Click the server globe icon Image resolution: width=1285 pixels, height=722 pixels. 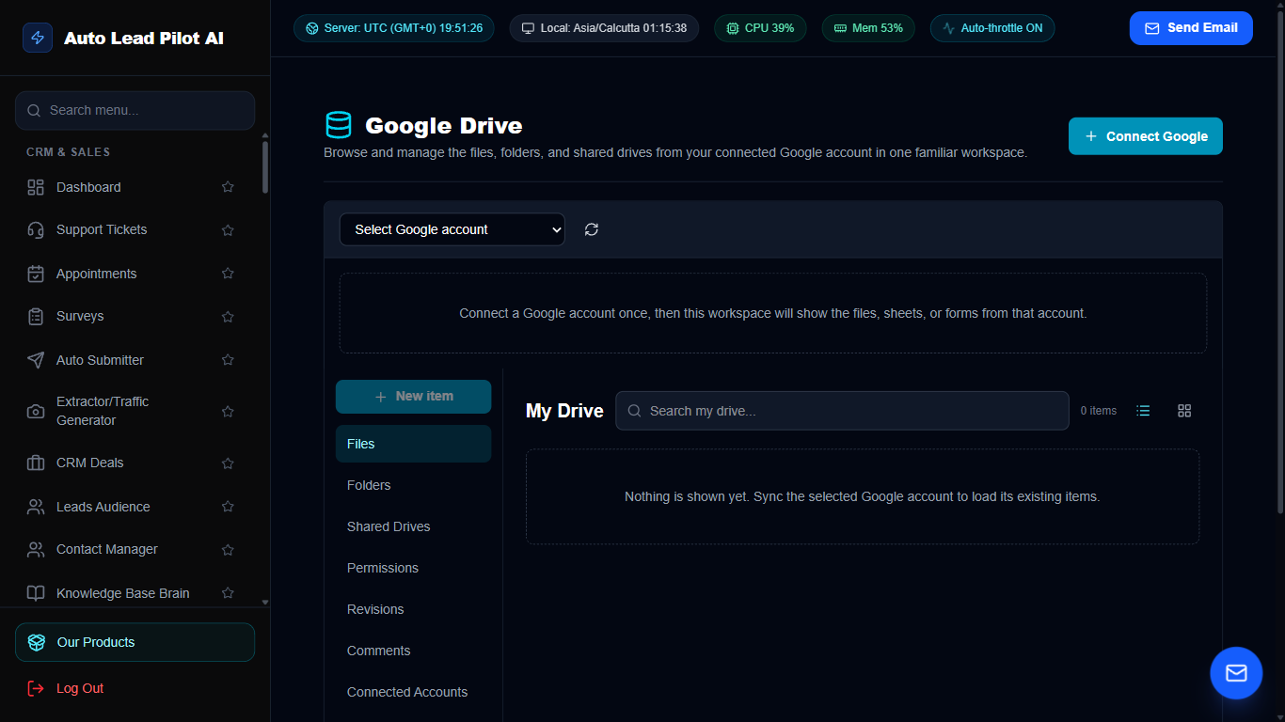pos(312,28)
